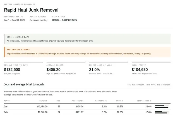Click the 'Disposal 5.9% · crew 15.1%' note
Viewport: 173px width, 116px height.
point(101,74)
